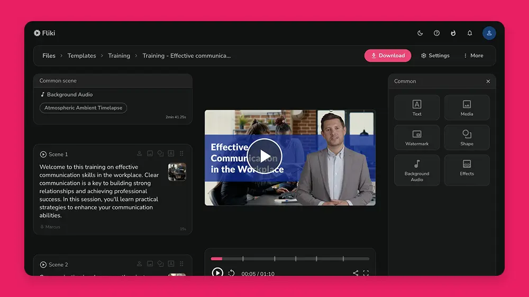Viewport: 529px width, 297px height.
Task: Click Scene 1 shapes icon
Action: pyautogui.click(x=161, y=154)
